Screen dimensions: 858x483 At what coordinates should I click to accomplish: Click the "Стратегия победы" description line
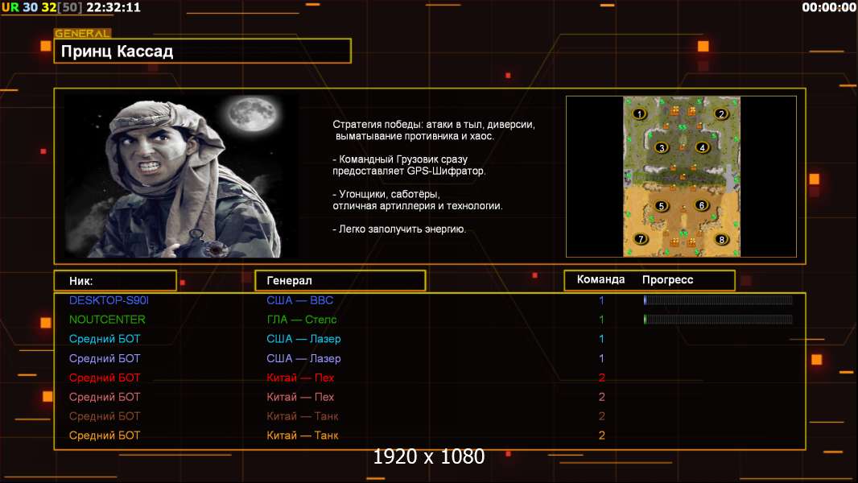pyautogui.click(x=434, y=125)
